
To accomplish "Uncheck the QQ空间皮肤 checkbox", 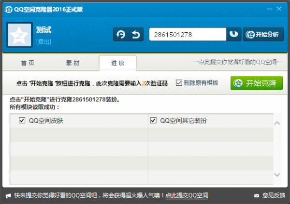I will tap(22, 121).
